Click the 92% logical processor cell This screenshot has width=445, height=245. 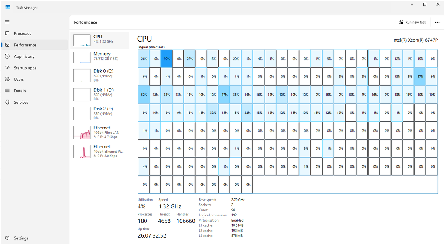click(167, 59)
